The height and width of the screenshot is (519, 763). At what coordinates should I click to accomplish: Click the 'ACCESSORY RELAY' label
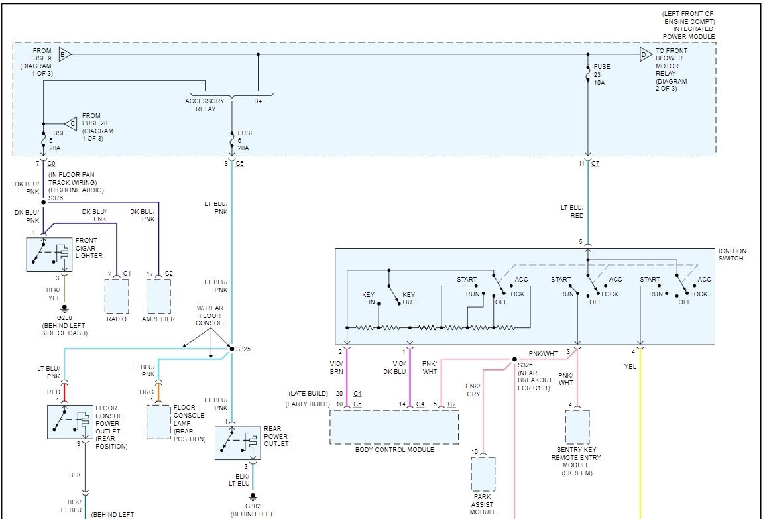click(205, 105)
